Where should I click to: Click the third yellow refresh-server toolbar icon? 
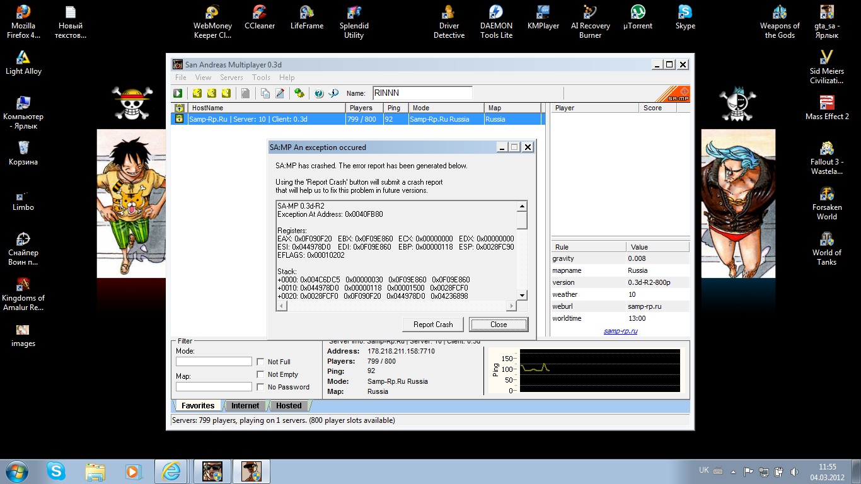[x=226, y=93]
